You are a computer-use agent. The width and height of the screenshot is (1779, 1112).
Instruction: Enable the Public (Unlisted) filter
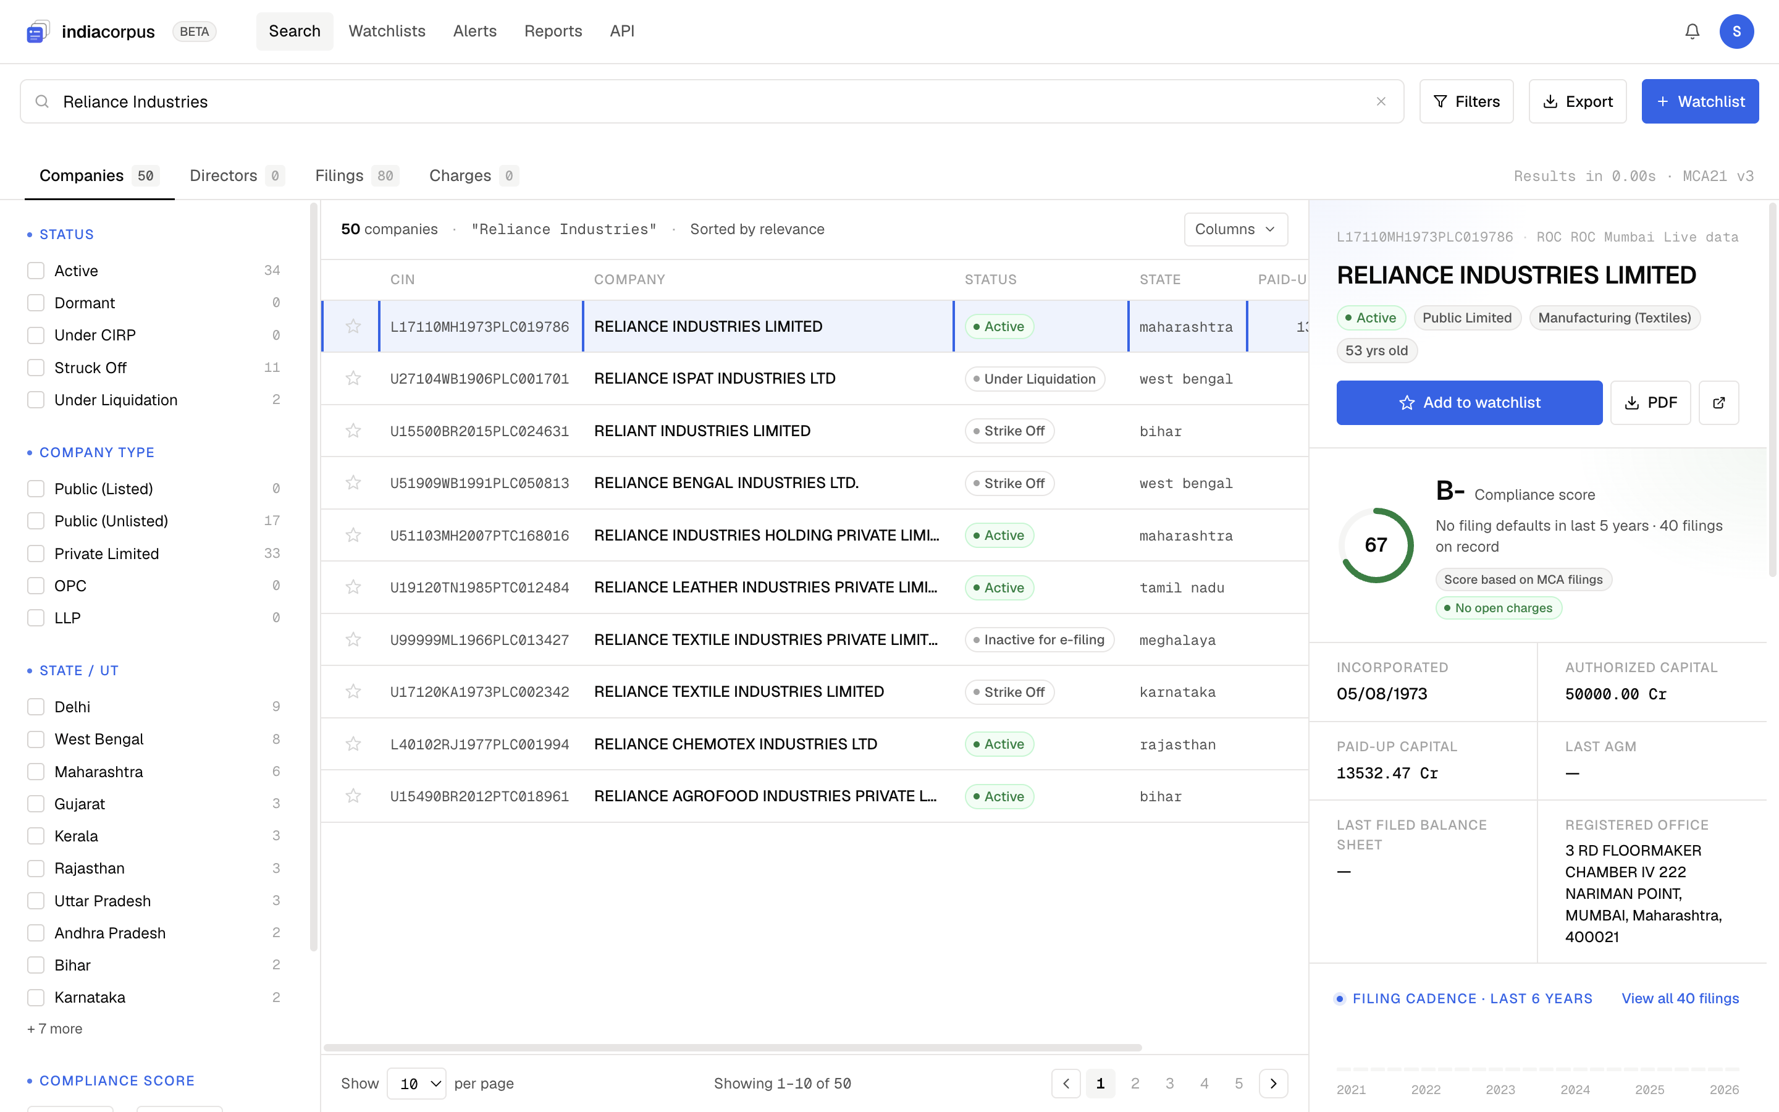point(36,521)
